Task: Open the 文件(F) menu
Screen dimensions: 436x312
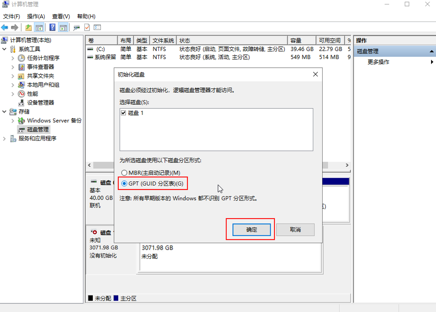Action: [x=11, y=16]
